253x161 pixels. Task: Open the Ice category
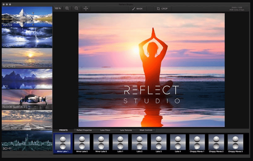click(27, 79)
